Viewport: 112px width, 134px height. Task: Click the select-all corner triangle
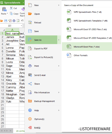tap(4, 30)
